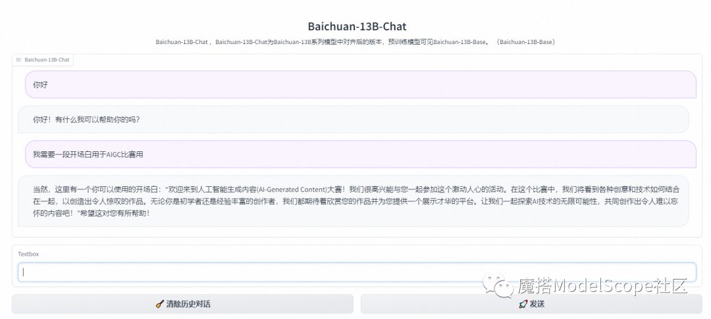This screenshot has height=319, width=711.
Task: Click the long reply beginning 当然，这里有一个
Action: point(354,201)
